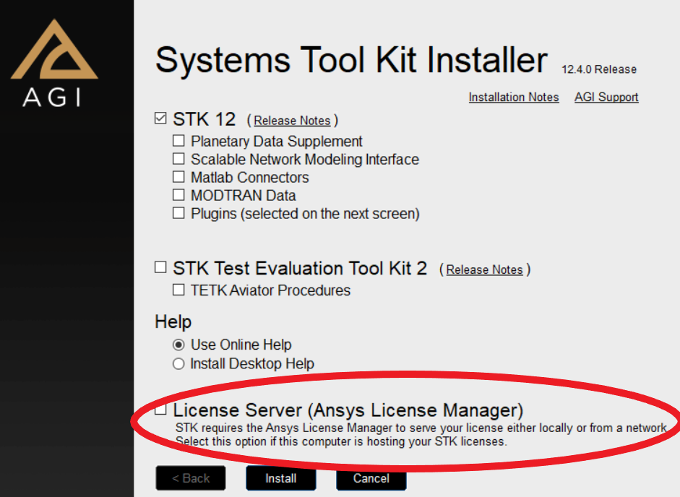
Task: Click the Install button
Action: (280, 478)
